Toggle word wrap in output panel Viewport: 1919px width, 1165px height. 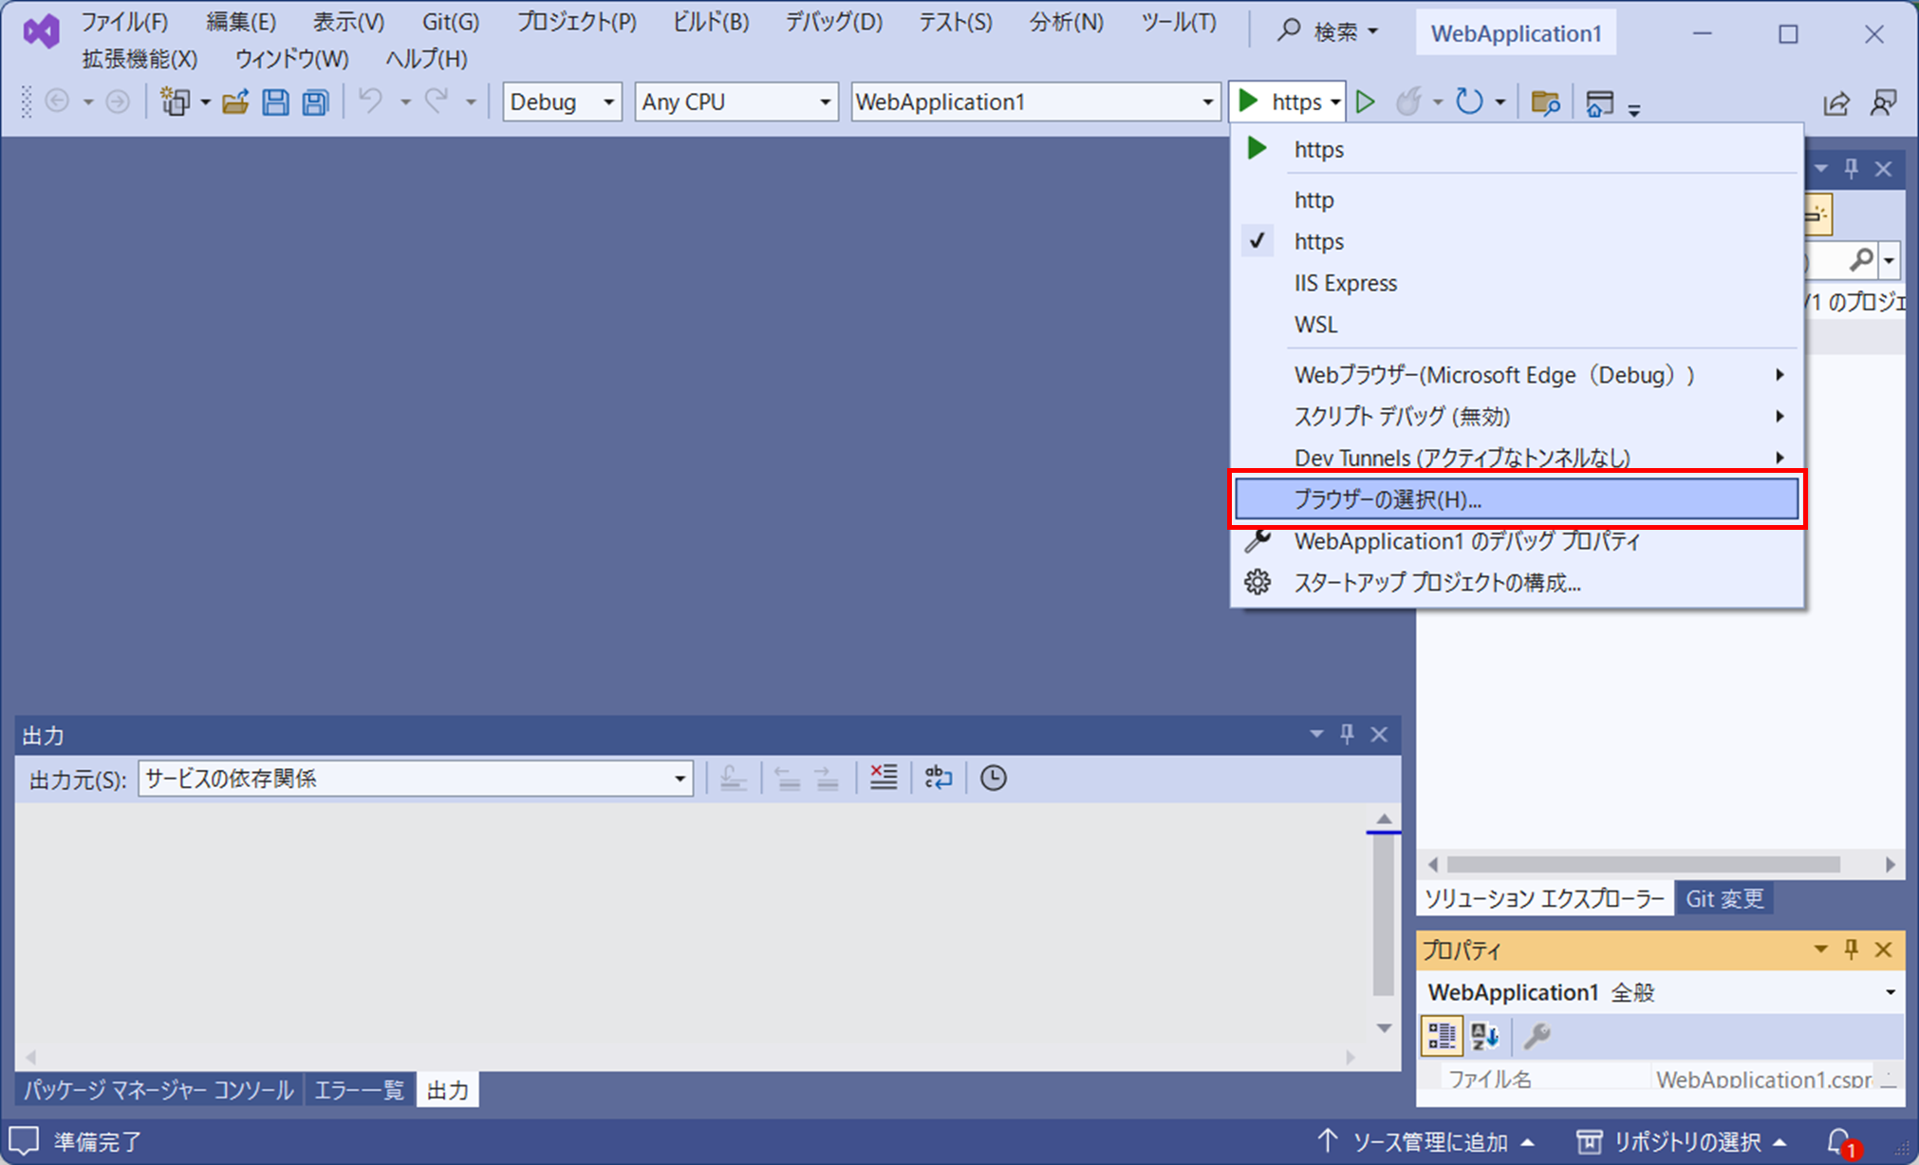click(x=938, y=779)
